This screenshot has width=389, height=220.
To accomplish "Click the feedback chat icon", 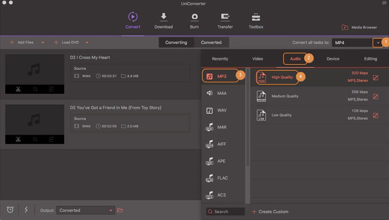I will [x=384, y=3].
